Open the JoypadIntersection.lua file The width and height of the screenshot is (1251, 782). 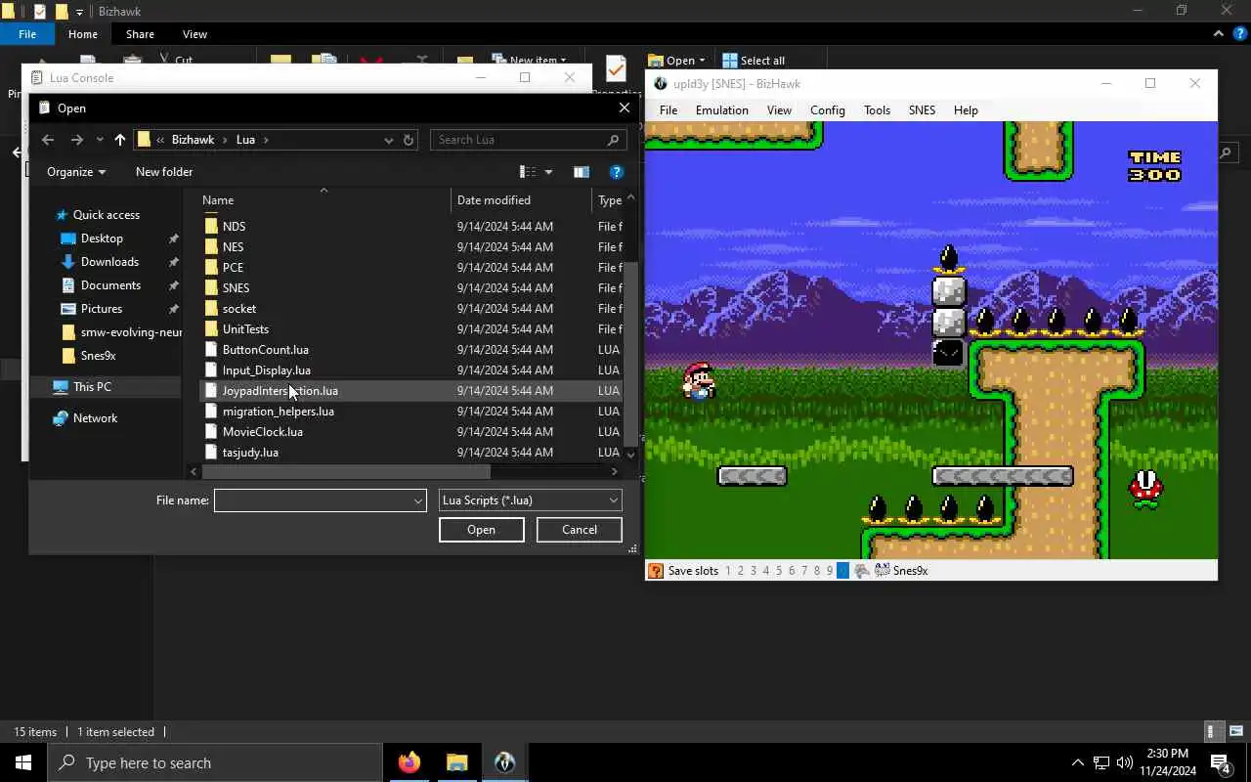point(280,391)
